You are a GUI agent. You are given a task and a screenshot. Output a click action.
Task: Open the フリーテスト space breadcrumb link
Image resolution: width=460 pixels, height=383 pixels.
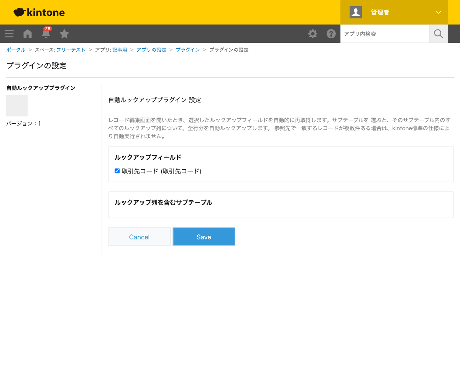[71, 50]
